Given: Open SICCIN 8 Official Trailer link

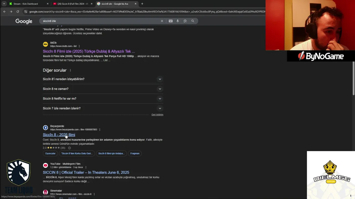Looking at the screenshot, I should tap(86, 172).
